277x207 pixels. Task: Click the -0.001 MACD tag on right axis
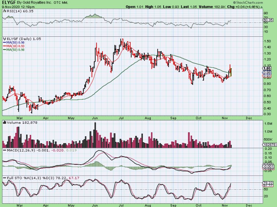[x=268, y=167]
